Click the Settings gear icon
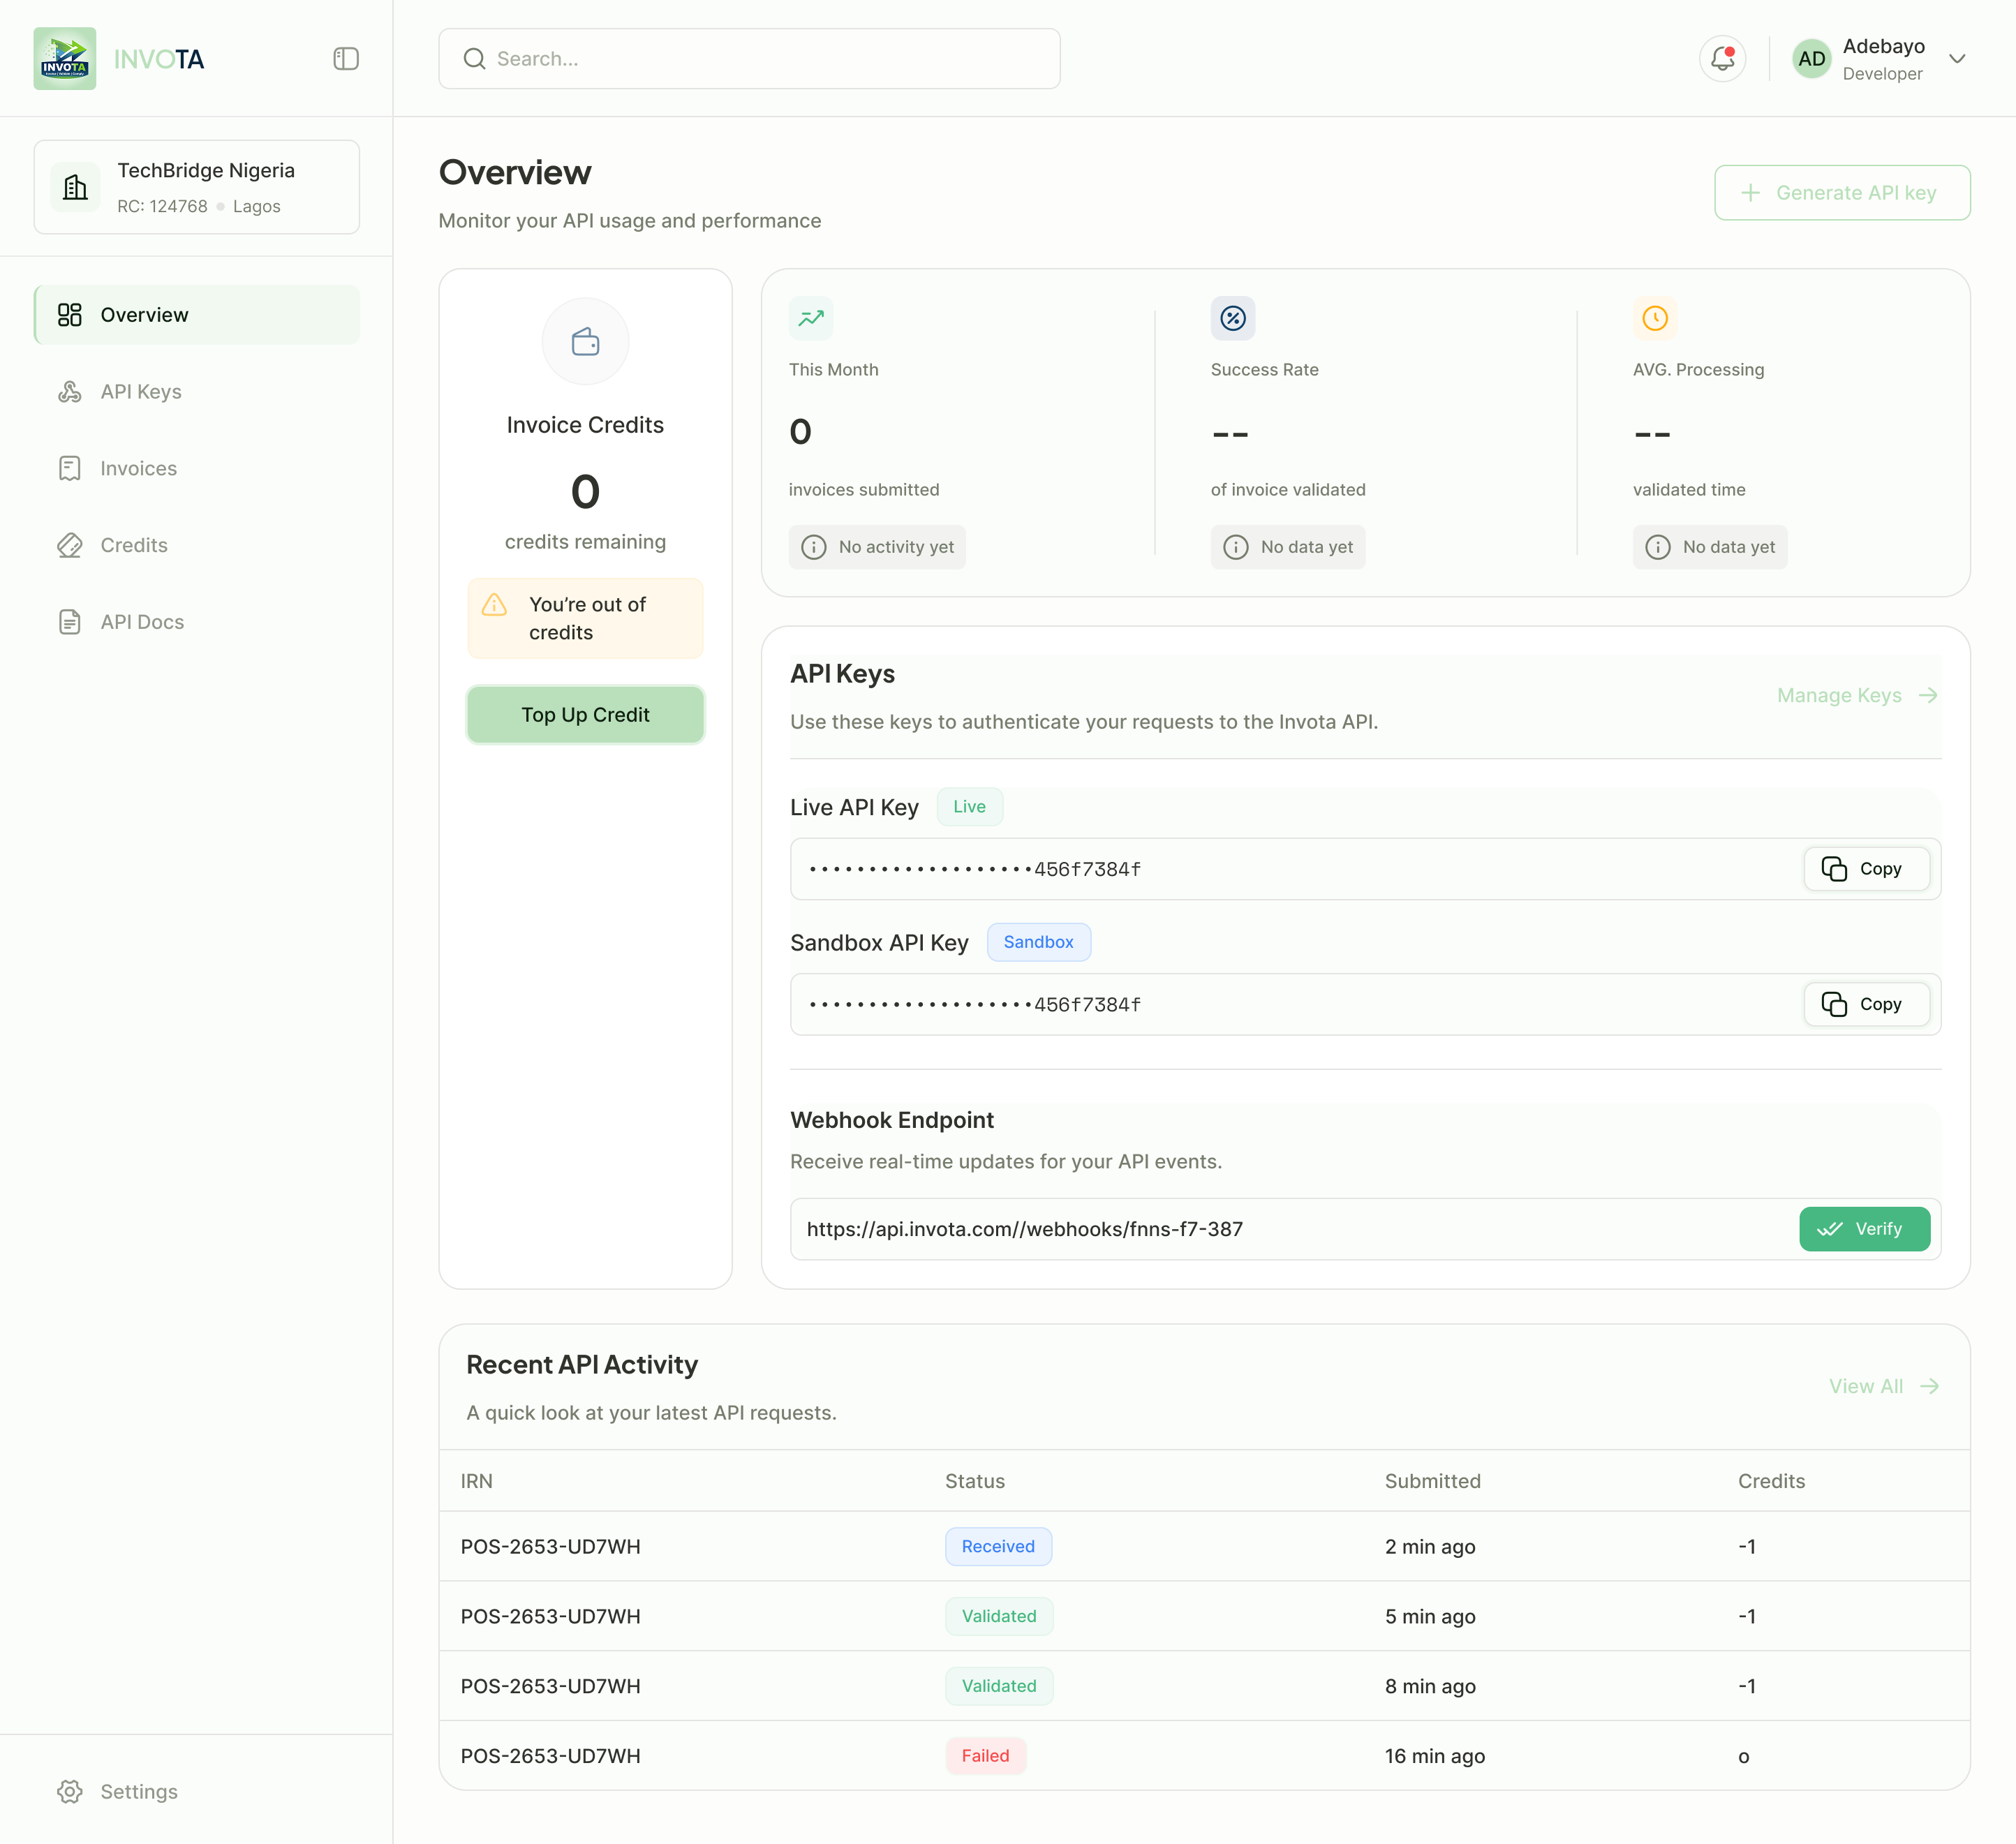This screenshot has height=1844, width=2016. pyautogui.click(x=69, y=1792)
